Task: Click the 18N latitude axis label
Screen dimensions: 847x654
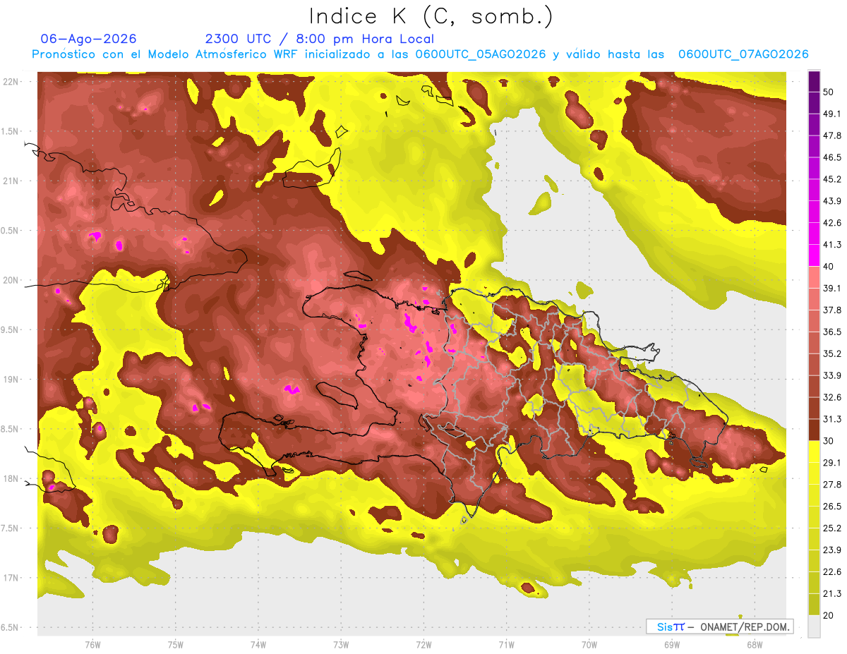Action: coord(11,478)
